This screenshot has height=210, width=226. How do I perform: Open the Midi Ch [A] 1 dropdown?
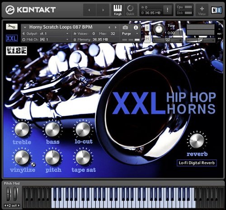45,40
